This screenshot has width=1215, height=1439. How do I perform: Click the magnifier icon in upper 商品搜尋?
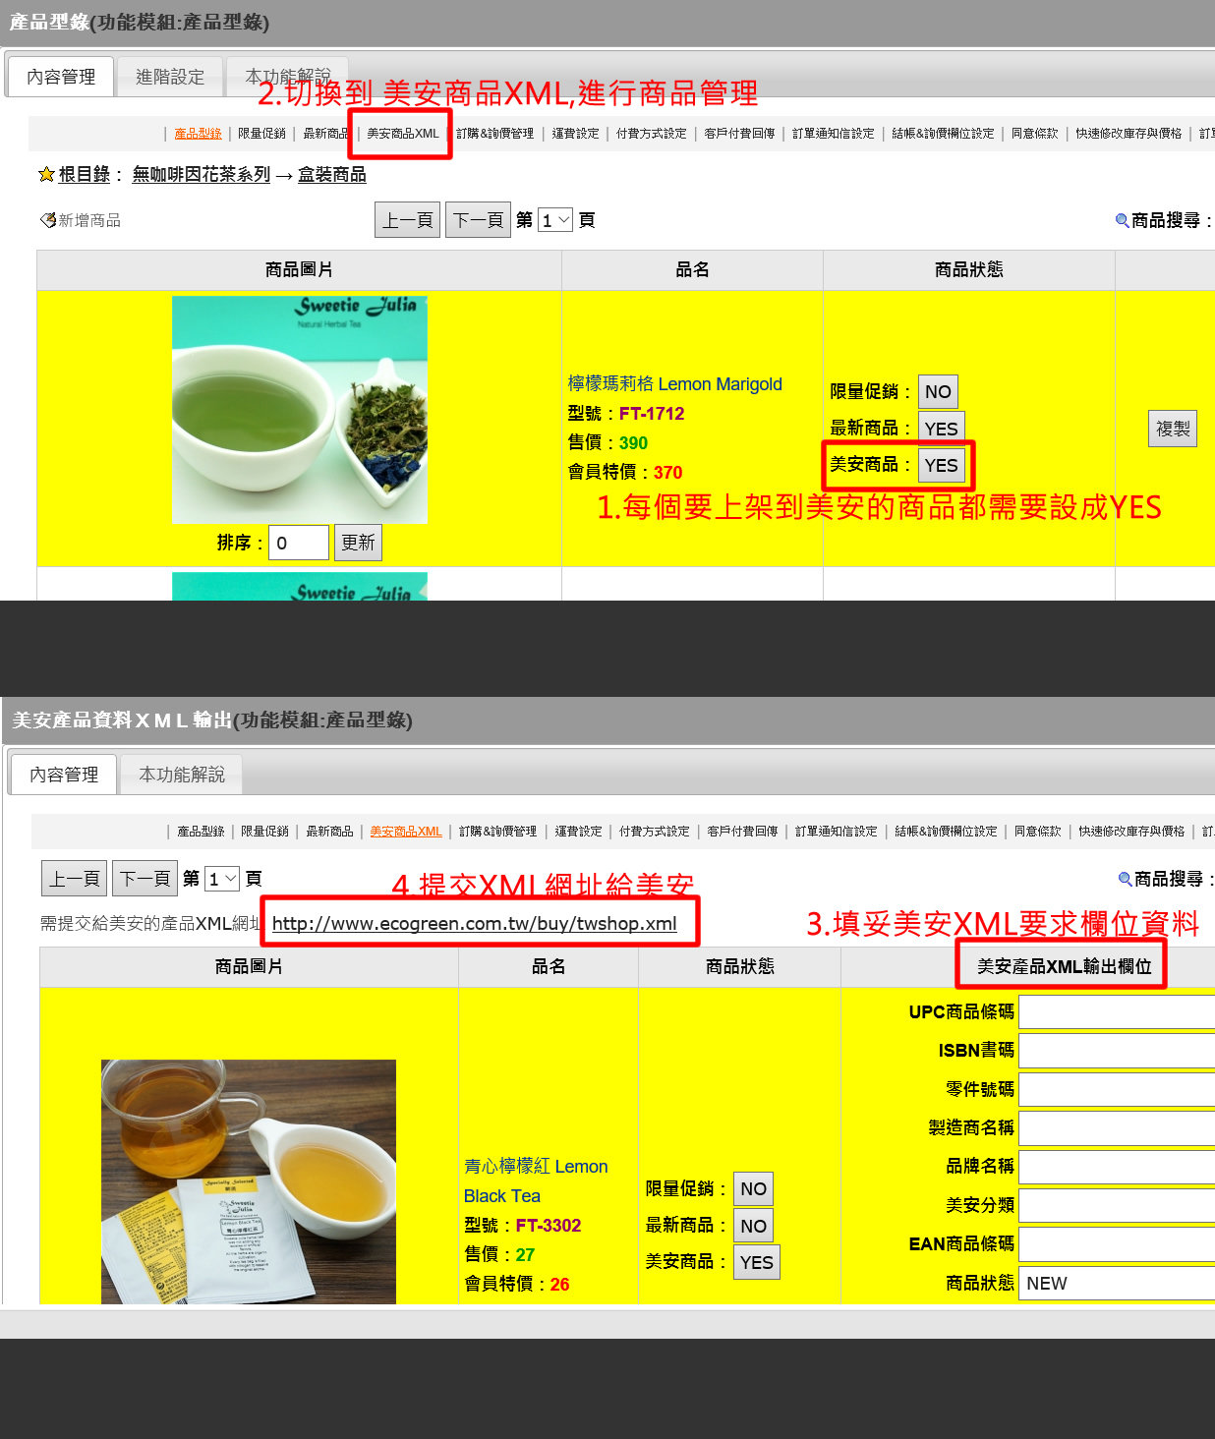[x=1122, y=220]
